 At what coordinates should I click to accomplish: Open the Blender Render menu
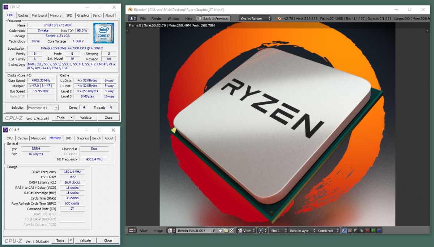coord(157,18)
